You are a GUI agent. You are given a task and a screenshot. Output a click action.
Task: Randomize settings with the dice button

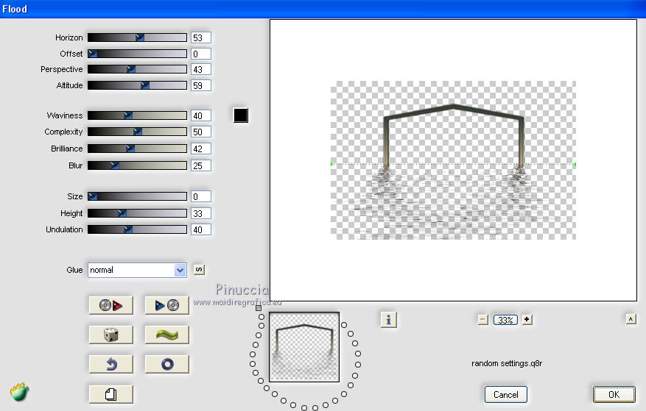110,335
